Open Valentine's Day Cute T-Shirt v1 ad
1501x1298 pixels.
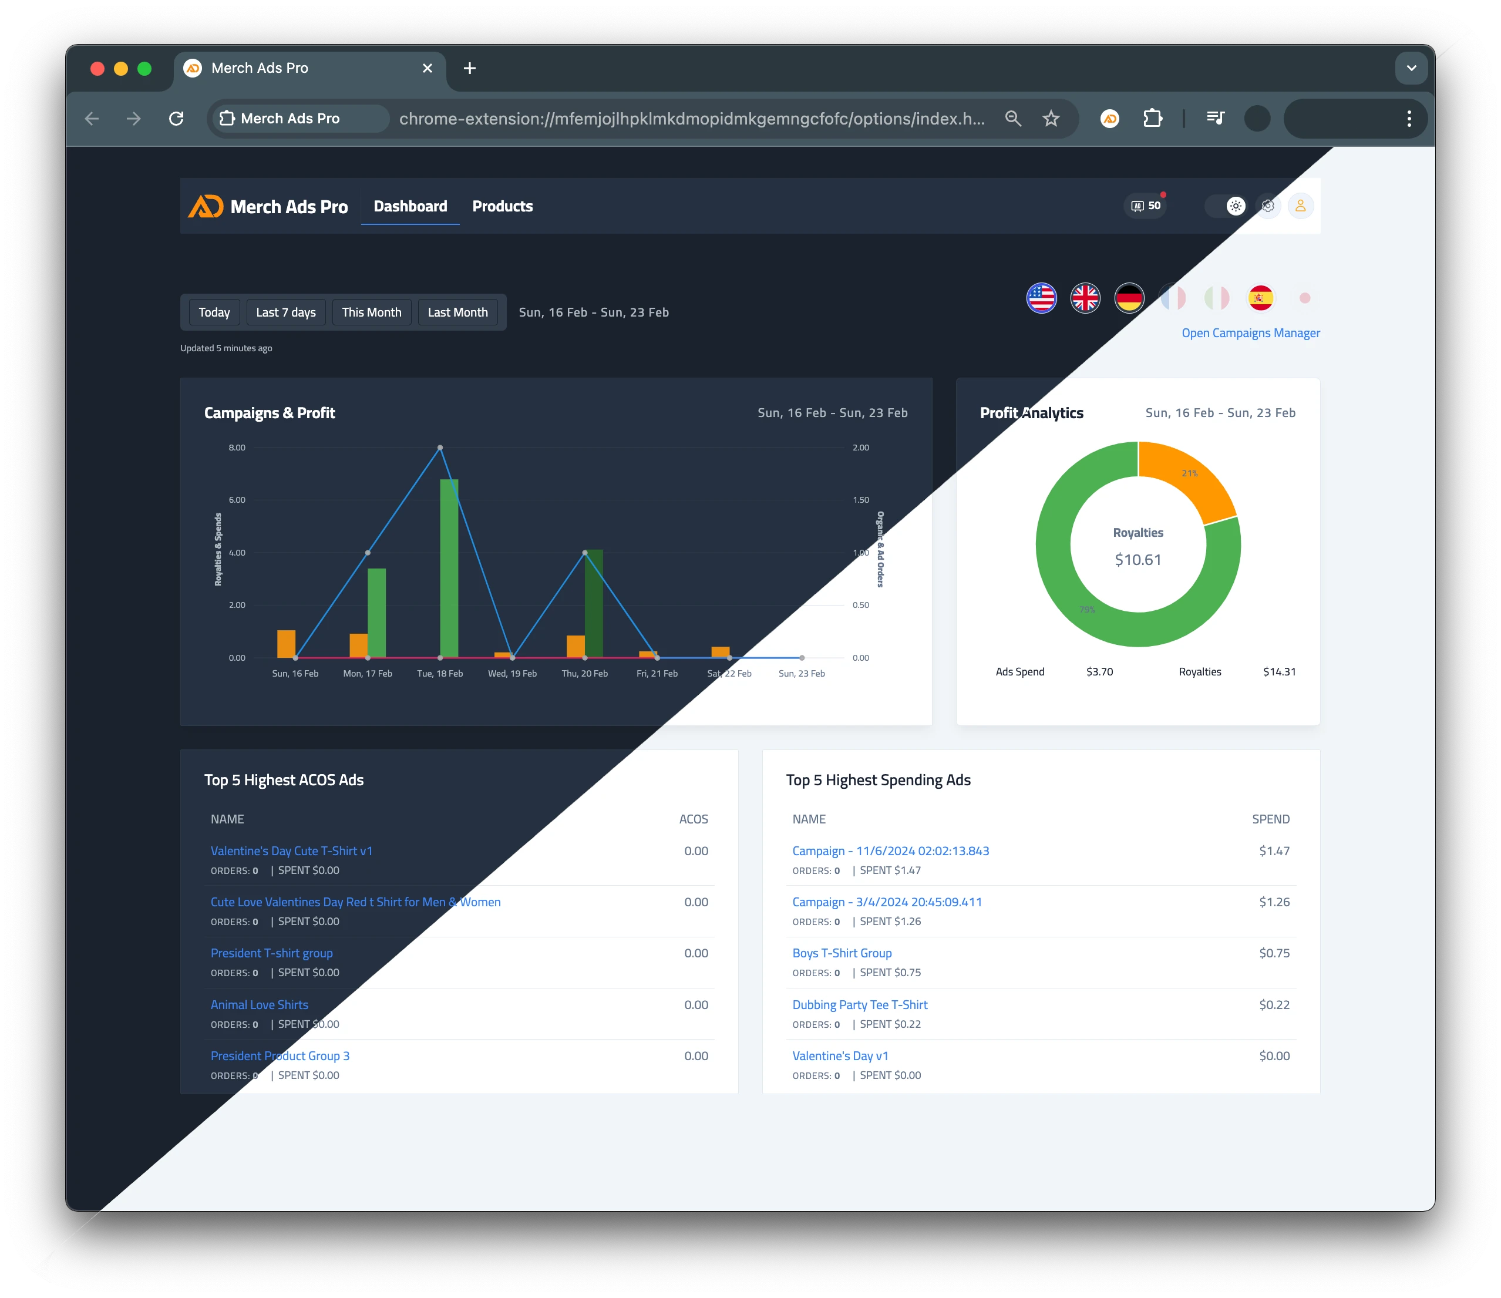(x=291, y=851)
